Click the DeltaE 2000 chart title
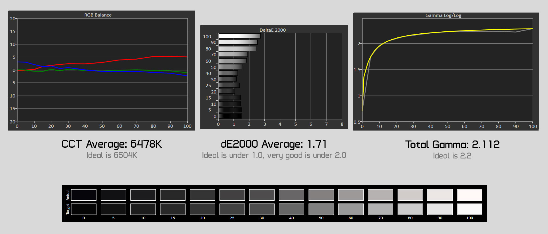548x234 pixels. [x=273, y=30]
